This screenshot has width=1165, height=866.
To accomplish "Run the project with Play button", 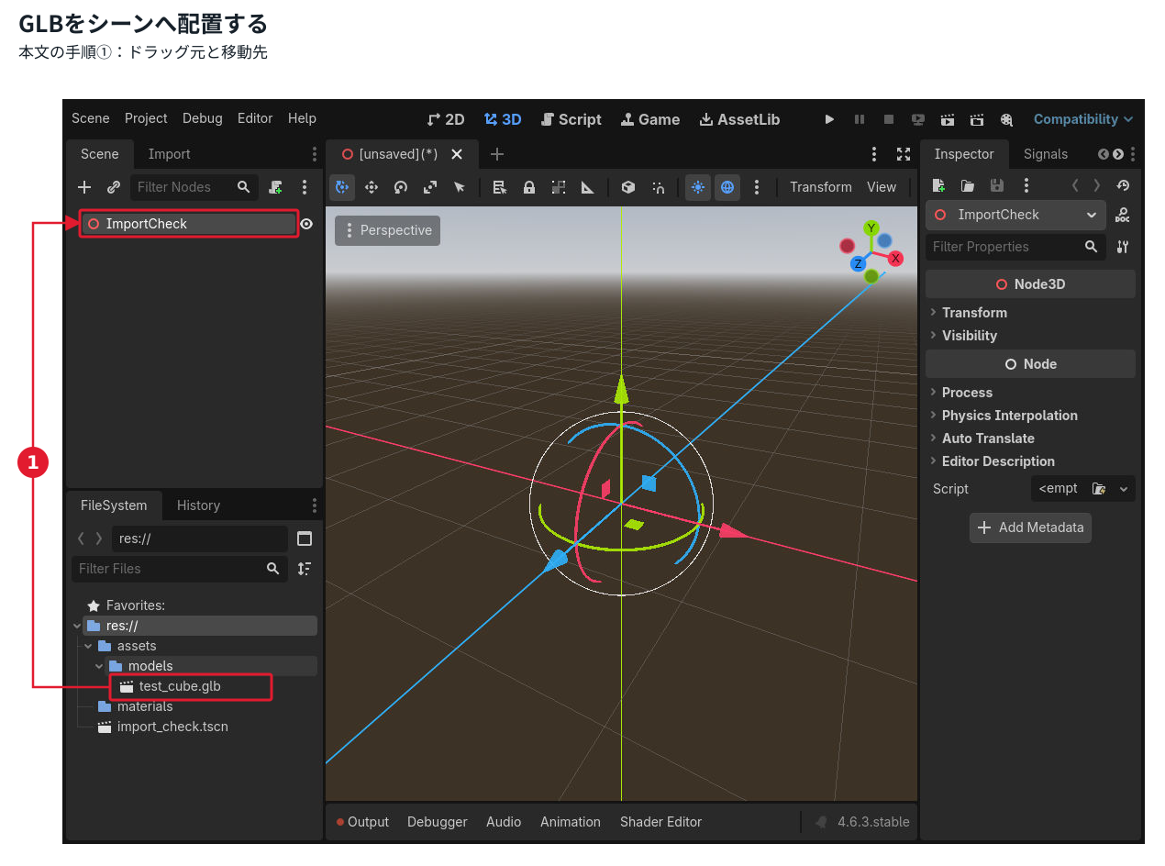I will tap(830, 119).
